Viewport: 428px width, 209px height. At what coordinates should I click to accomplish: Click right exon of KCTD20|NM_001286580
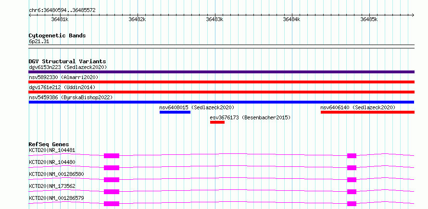pos(352,180)
